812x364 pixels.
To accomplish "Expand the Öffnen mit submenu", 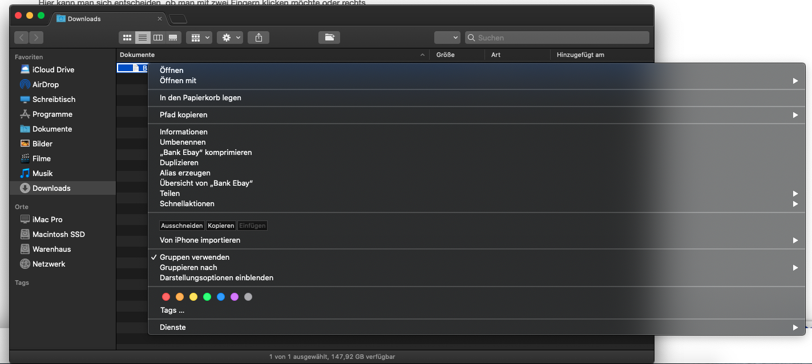I will 476,80.
